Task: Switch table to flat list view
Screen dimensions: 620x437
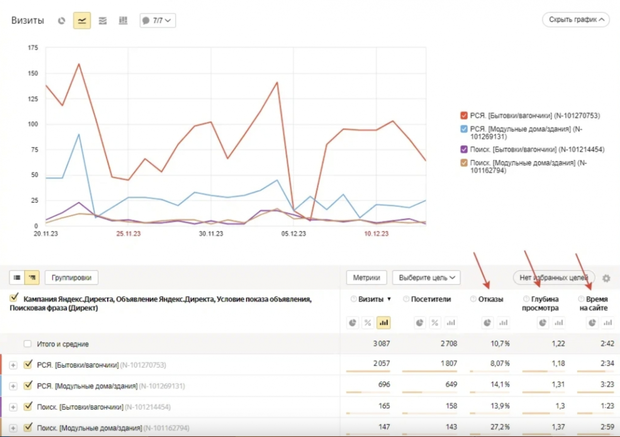Action: coord(17,277)
